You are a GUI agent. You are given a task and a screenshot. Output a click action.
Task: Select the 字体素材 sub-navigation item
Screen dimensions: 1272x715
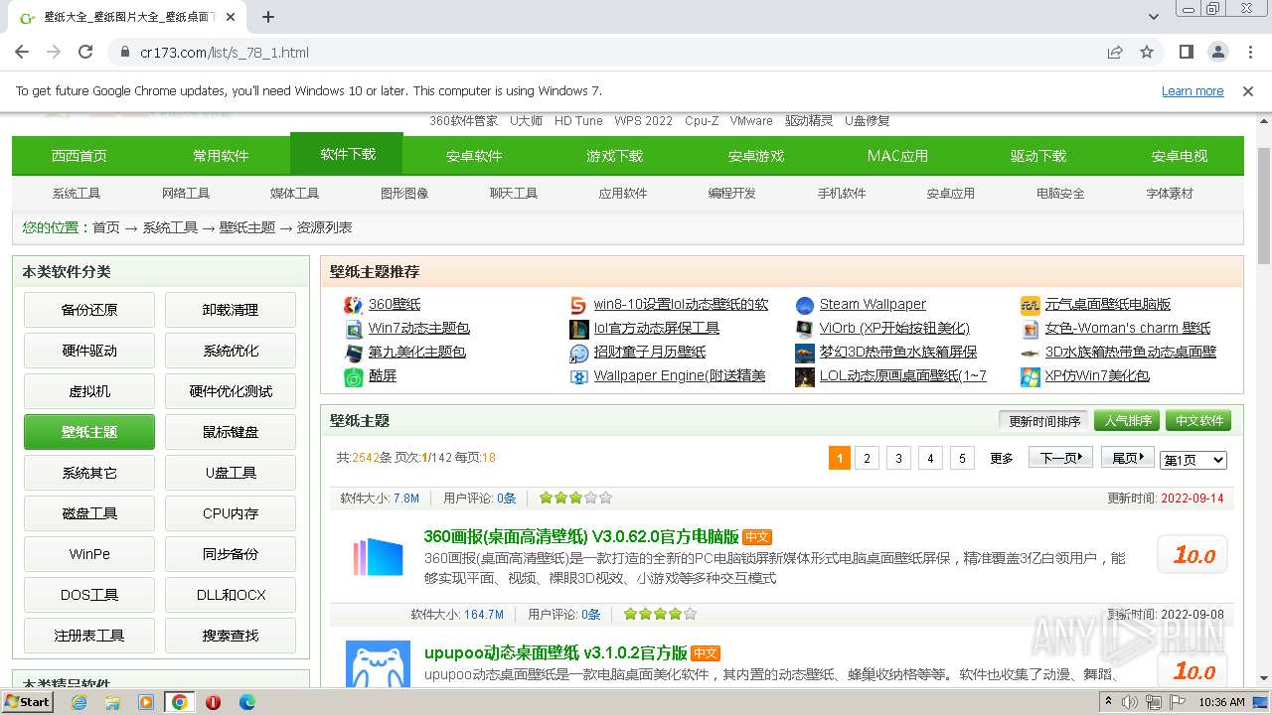click(1170, 194)
